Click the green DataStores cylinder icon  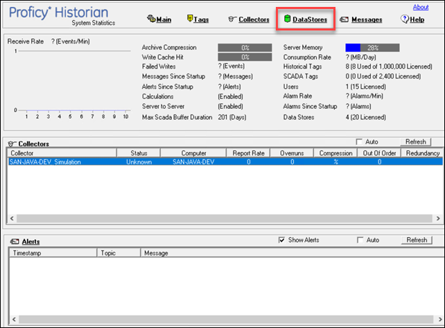point(287,19)
